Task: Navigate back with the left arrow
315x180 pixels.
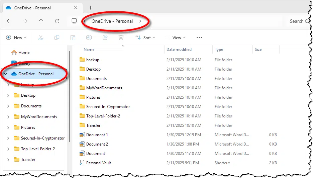Action: click(9, 21)
